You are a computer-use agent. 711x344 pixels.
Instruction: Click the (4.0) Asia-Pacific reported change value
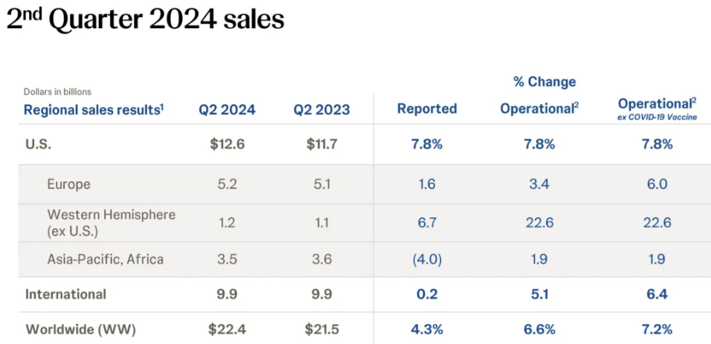point(427,259)
